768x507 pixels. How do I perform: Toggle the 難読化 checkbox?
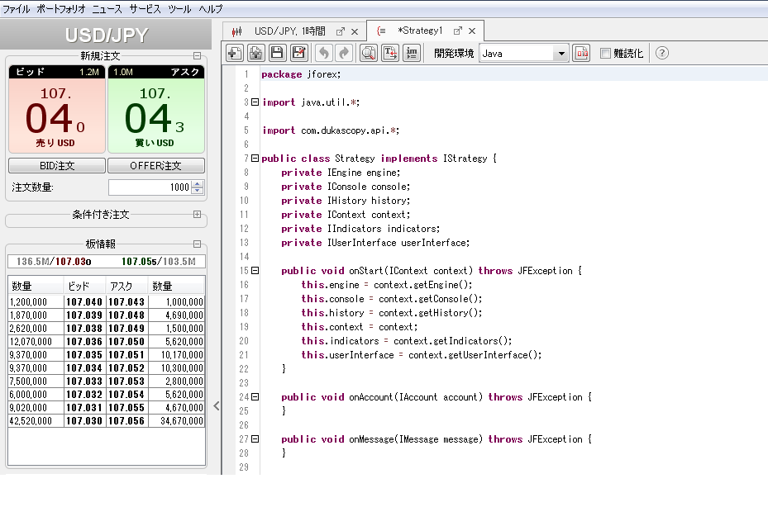tap(605, 54)
